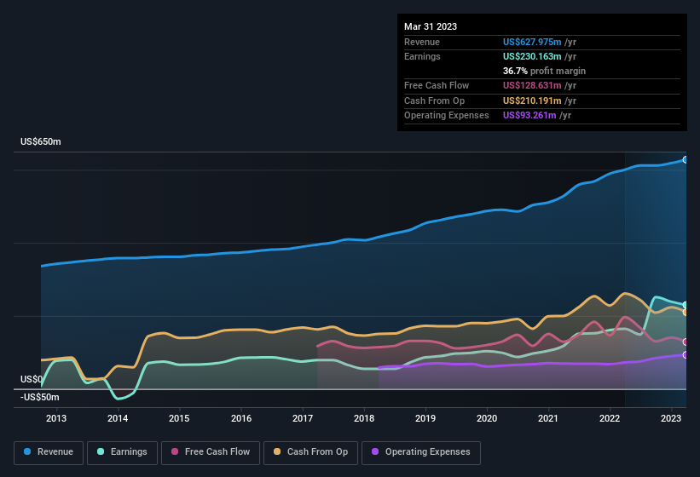This screenshot has width=700, height=477.
Task: Click the Earnings endpoint marker at 2023
Action: pos(686,306)
